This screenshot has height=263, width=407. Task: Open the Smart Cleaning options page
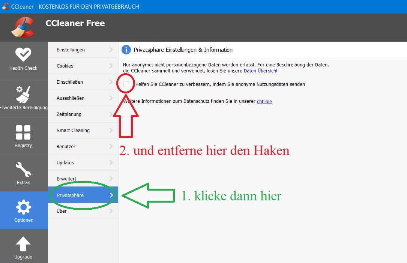pyautogui.click(x=83, y=130)
